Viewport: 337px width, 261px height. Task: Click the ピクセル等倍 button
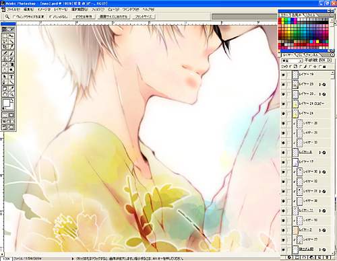pyautogui.click(x=84, y=17)
